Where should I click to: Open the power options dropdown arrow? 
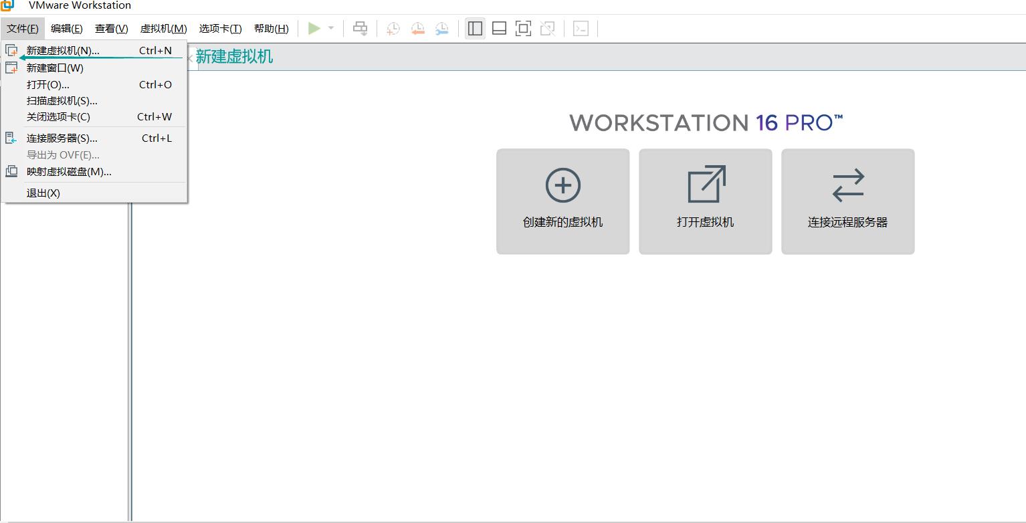pos(330,28)
